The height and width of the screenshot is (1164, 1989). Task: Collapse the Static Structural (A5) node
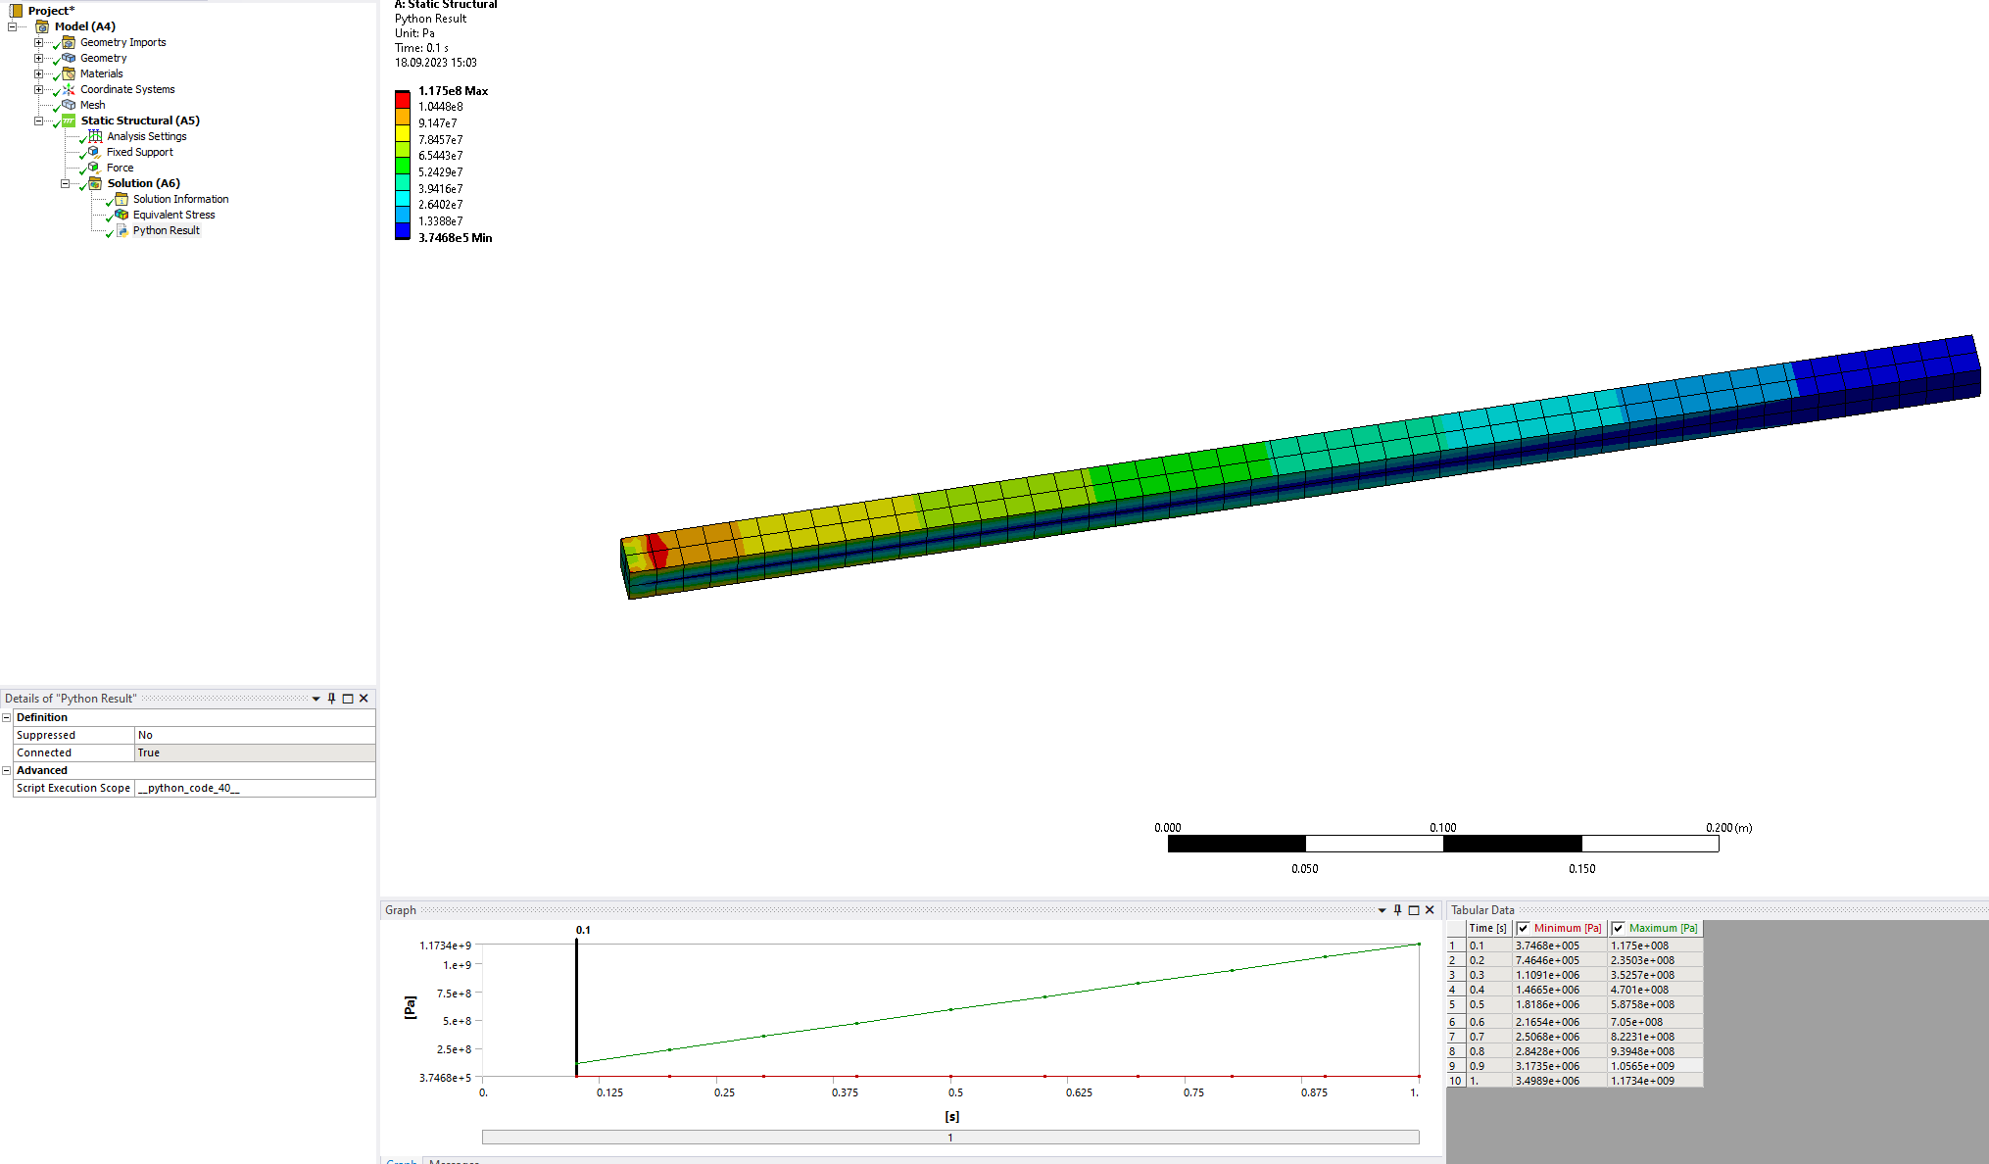38,121
